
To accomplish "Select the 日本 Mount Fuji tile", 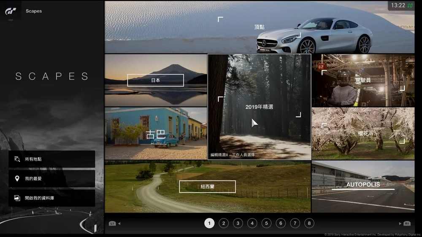I will point(155,80).
